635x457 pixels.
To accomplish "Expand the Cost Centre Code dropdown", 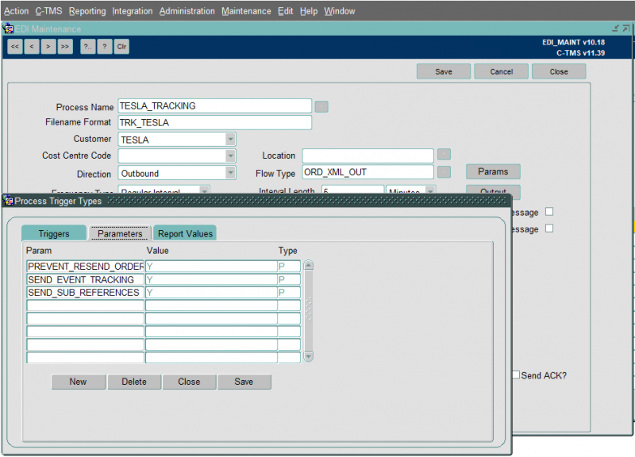I will click(230, 156).
